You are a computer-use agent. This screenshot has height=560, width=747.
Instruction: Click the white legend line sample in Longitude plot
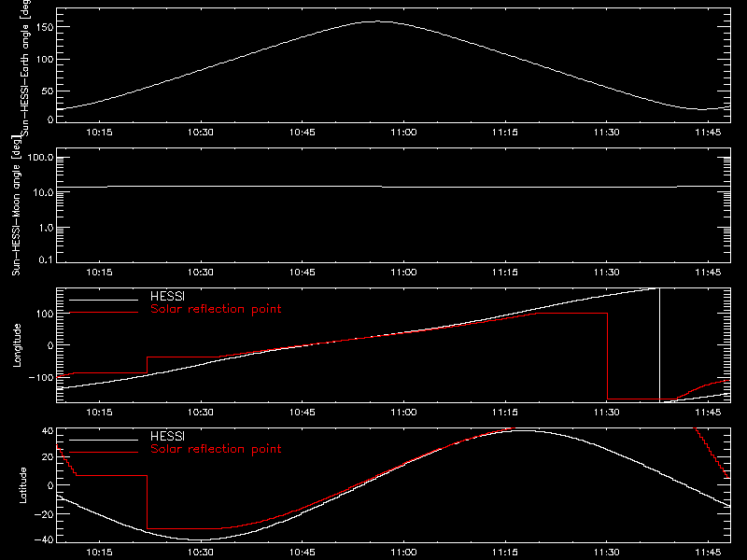click(104, 300)
